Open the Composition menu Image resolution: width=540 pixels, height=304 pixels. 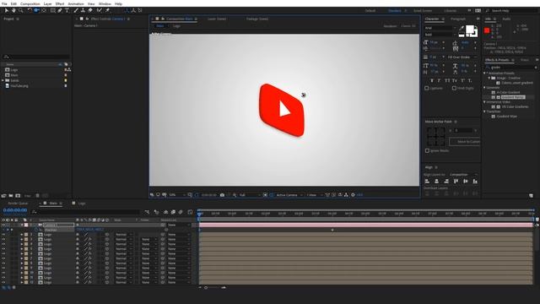(30, 3)
